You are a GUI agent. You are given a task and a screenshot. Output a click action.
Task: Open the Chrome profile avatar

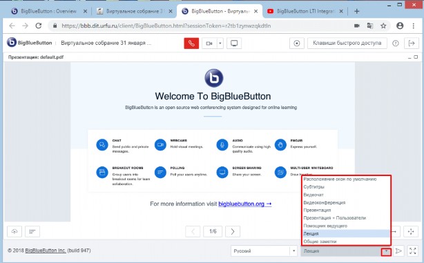(x=400, y=26)
